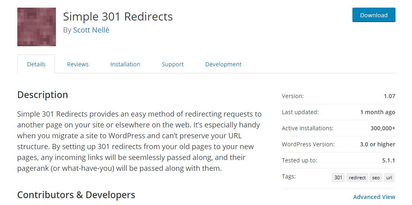Viewport: 412px width, 205px height.
Task: Click the url tag
Action: pyautogui.click(x=389, y=177)
